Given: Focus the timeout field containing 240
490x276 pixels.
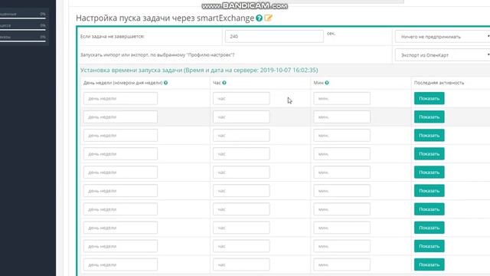Looking at the screenshot, I should pos(274,36).
